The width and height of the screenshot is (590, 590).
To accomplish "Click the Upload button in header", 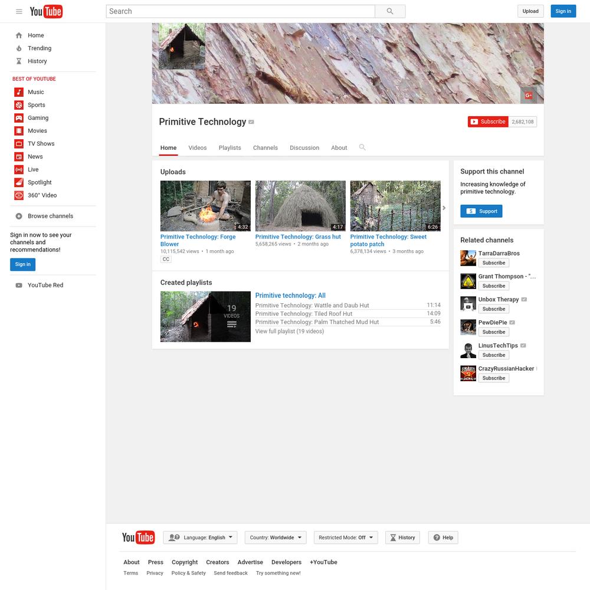I will [x=530, y=11].
